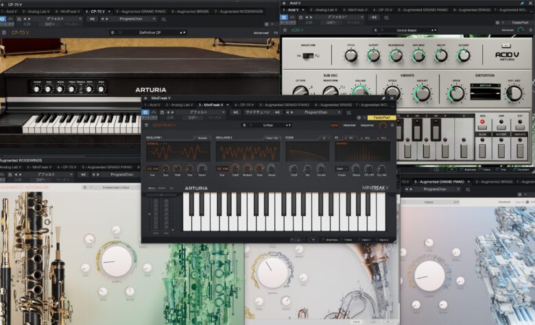The width and height of the screenshot is (535, 325).
Task: Click the MiniFreak V Oscillator 2 Volume knob
Action: pos(272,168)
